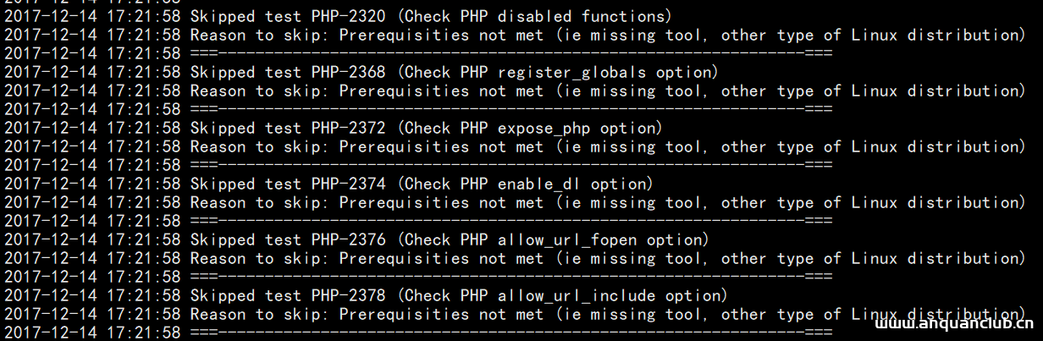Pick the PHP-2378 test identifier
Image resolution: width=1043 pixels, height=341 pixels.
click(x=348, y=295)
